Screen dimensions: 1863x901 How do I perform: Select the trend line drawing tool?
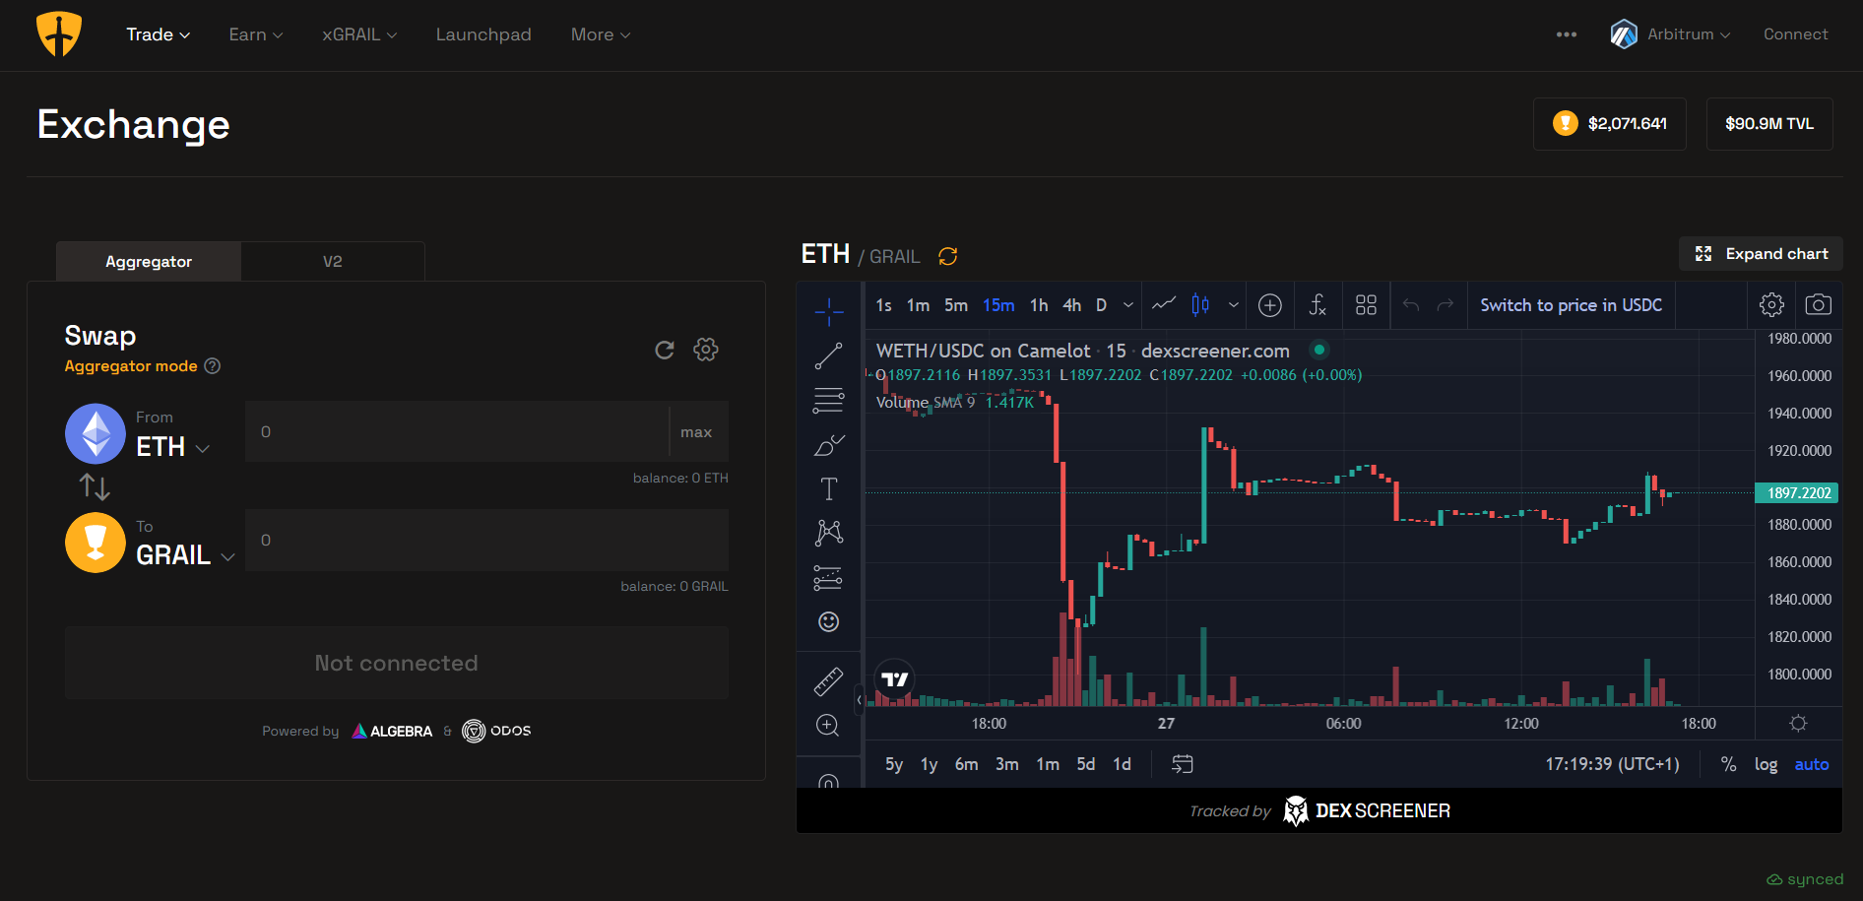(x=829, y=355)
